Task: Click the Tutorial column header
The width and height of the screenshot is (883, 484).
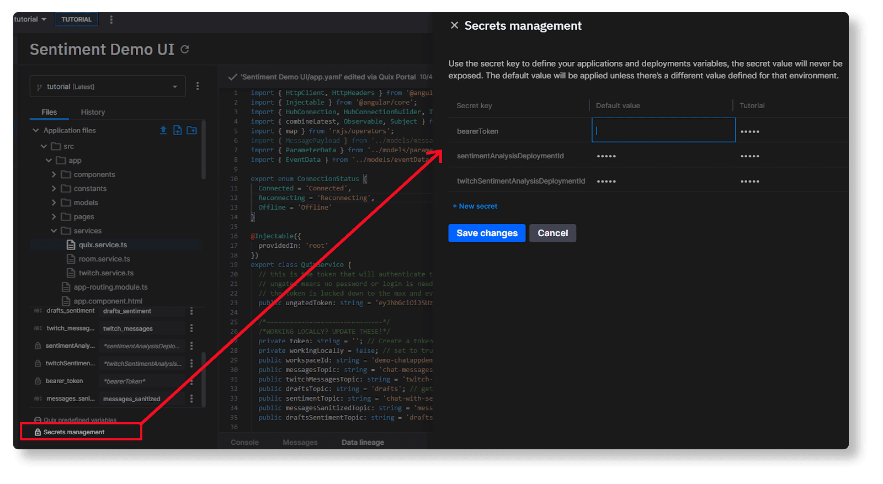Action: pos(752,105)
